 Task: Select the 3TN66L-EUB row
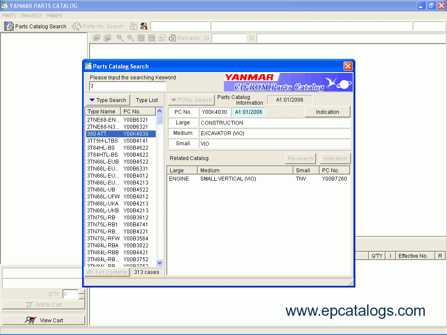[121, 162]
